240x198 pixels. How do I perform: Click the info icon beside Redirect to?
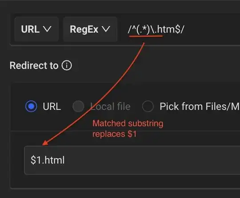(67, 65)
